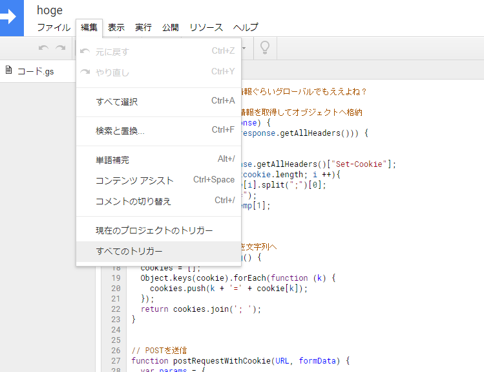Screen dimensions: 484x372
Task: Open 現在のプロジェクトのトリガー
Action: 154,230
